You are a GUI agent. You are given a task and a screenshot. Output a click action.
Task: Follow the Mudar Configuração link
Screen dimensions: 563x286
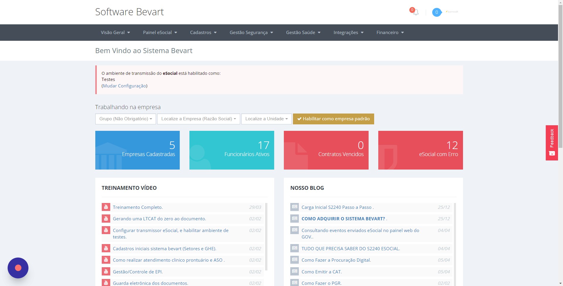pyautogui.click(x=124, y=86)
